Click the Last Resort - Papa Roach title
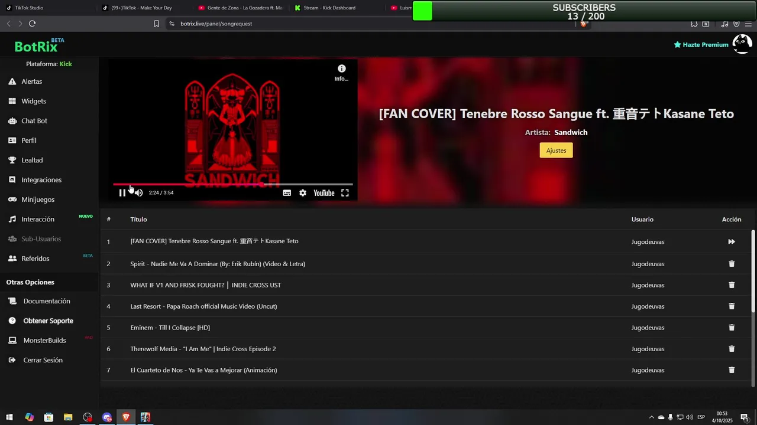This screenshot has width=757, height=425. (x=203, y=306)
